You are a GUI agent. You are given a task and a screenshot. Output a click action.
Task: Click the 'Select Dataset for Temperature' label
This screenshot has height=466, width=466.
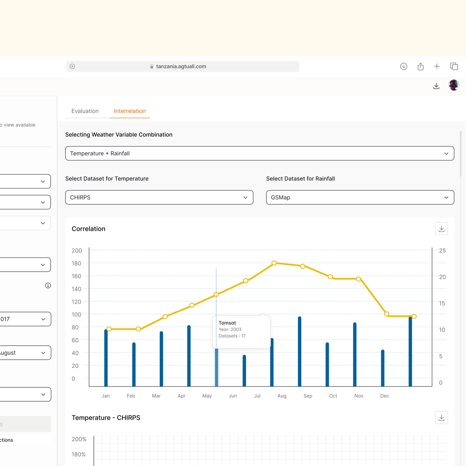tap(107, 179)
